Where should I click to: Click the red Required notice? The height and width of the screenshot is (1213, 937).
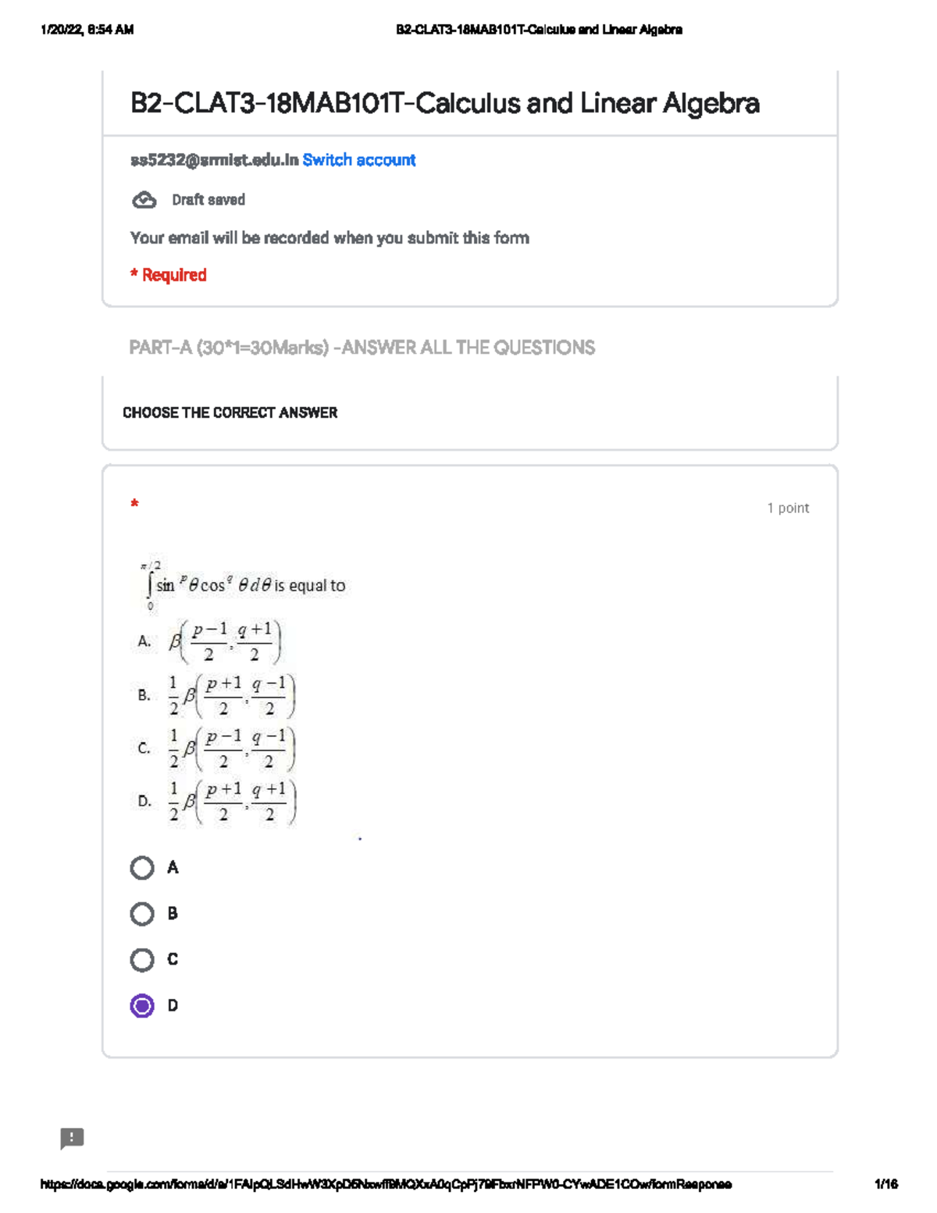tap(168, 275)
